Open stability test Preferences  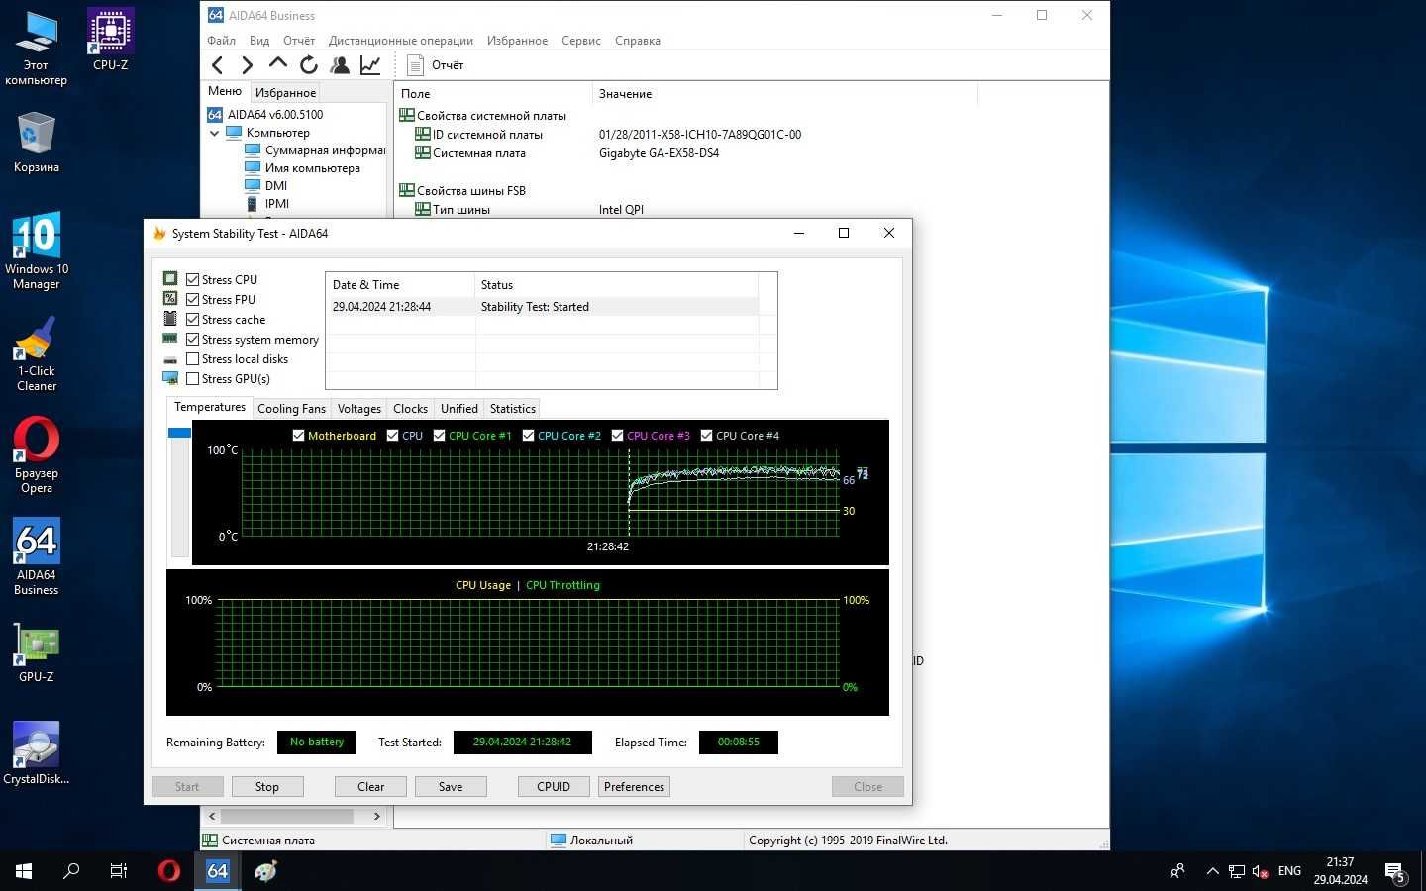click(x=634, y=787)
